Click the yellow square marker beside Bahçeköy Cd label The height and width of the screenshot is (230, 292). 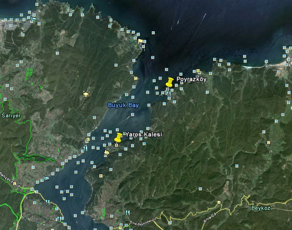coord(15,184)
